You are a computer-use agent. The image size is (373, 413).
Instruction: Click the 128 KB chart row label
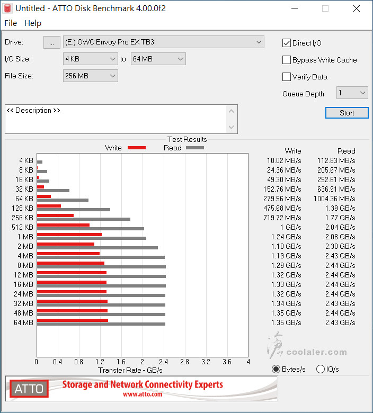pos(22,208)
